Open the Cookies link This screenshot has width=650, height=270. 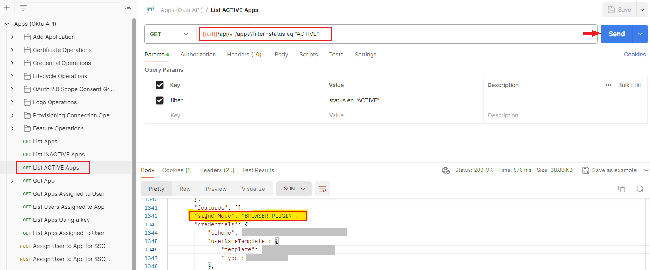634,55
